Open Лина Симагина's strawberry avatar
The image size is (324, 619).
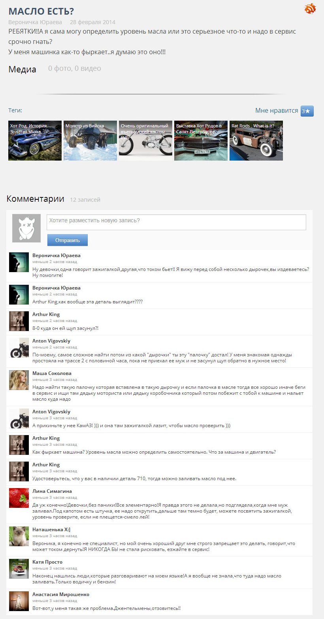tap(19, 498)
